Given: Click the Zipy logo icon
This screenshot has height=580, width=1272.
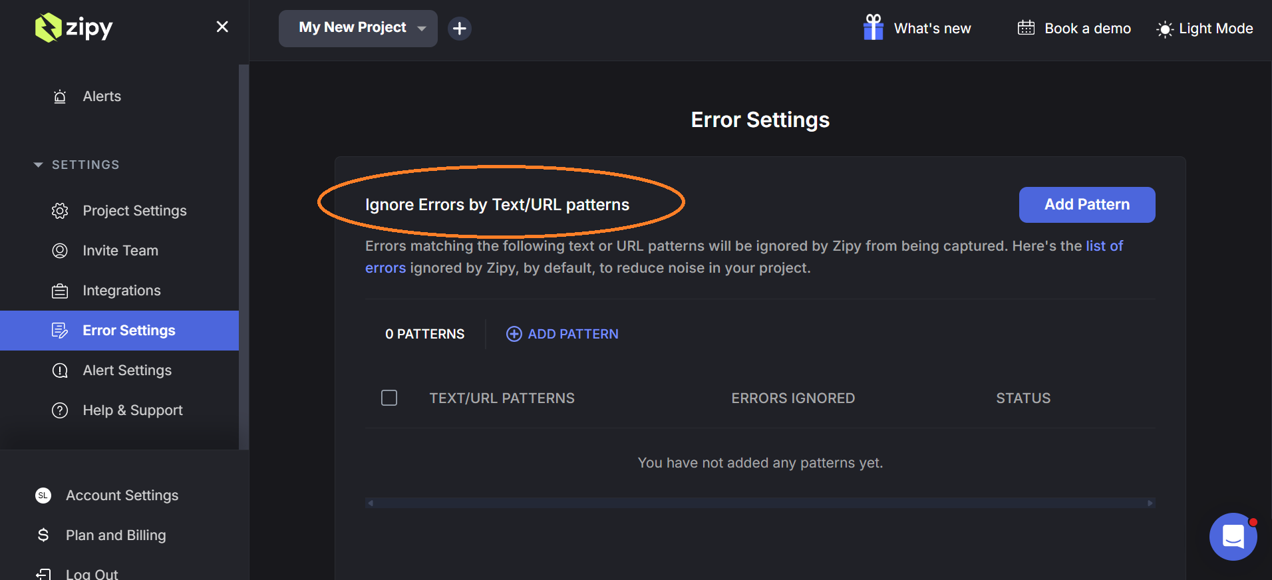Looking at the screenshot, I should click(x=48, y=28).
